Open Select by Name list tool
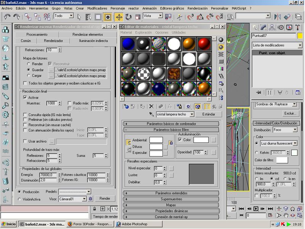305x229 pixels. (88, 17)
